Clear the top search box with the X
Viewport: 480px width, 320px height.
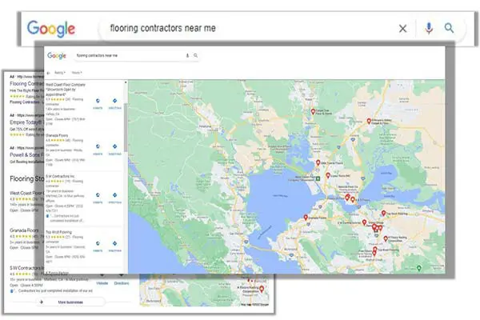402,29
